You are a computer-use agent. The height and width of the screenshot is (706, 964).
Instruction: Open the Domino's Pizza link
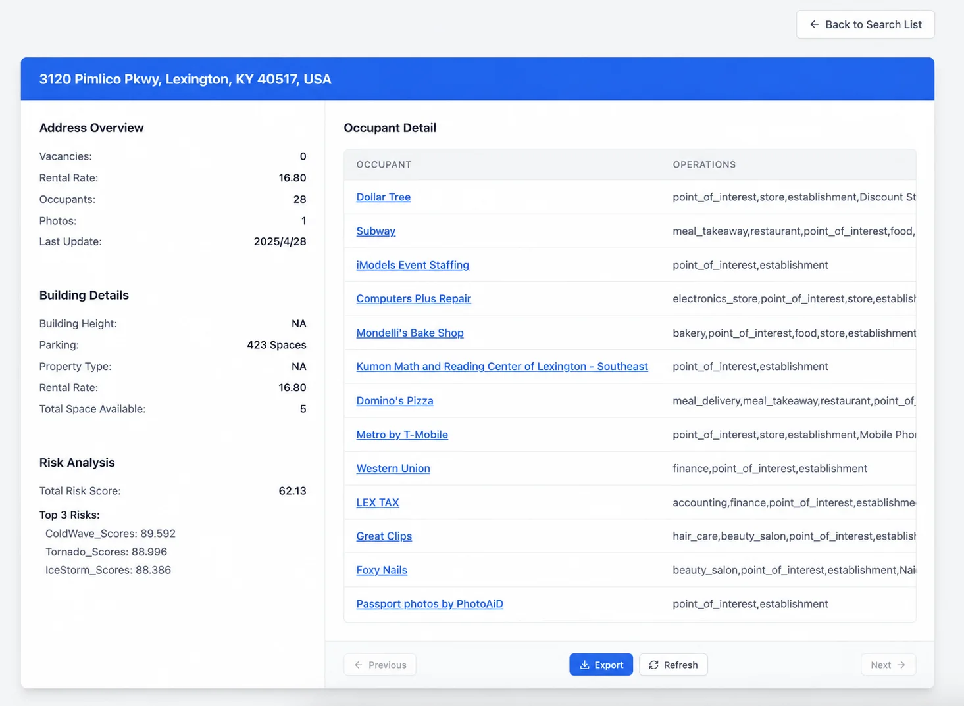395,401
